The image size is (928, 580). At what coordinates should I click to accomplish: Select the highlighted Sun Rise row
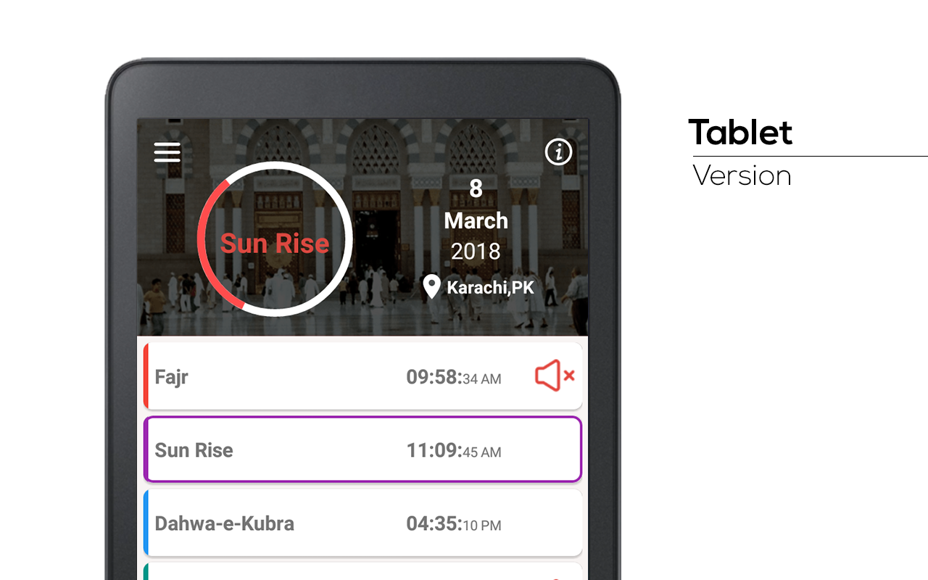(x=363, y=449)
